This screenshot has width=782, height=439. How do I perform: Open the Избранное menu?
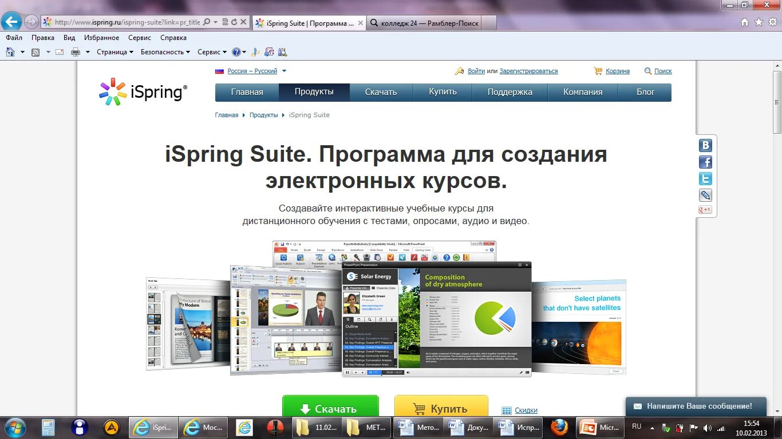(102, 38)
